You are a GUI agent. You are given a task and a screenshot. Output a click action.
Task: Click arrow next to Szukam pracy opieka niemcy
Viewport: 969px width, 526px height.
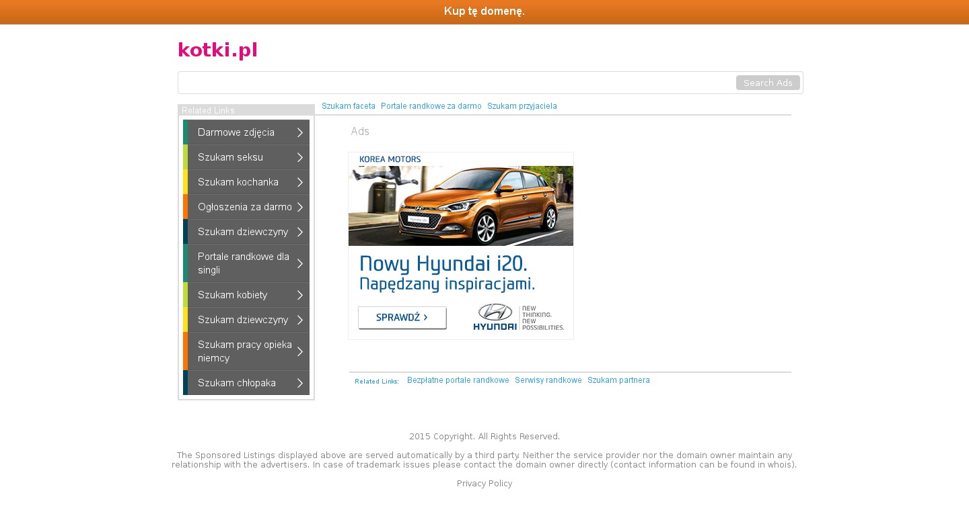pos(300,352)
